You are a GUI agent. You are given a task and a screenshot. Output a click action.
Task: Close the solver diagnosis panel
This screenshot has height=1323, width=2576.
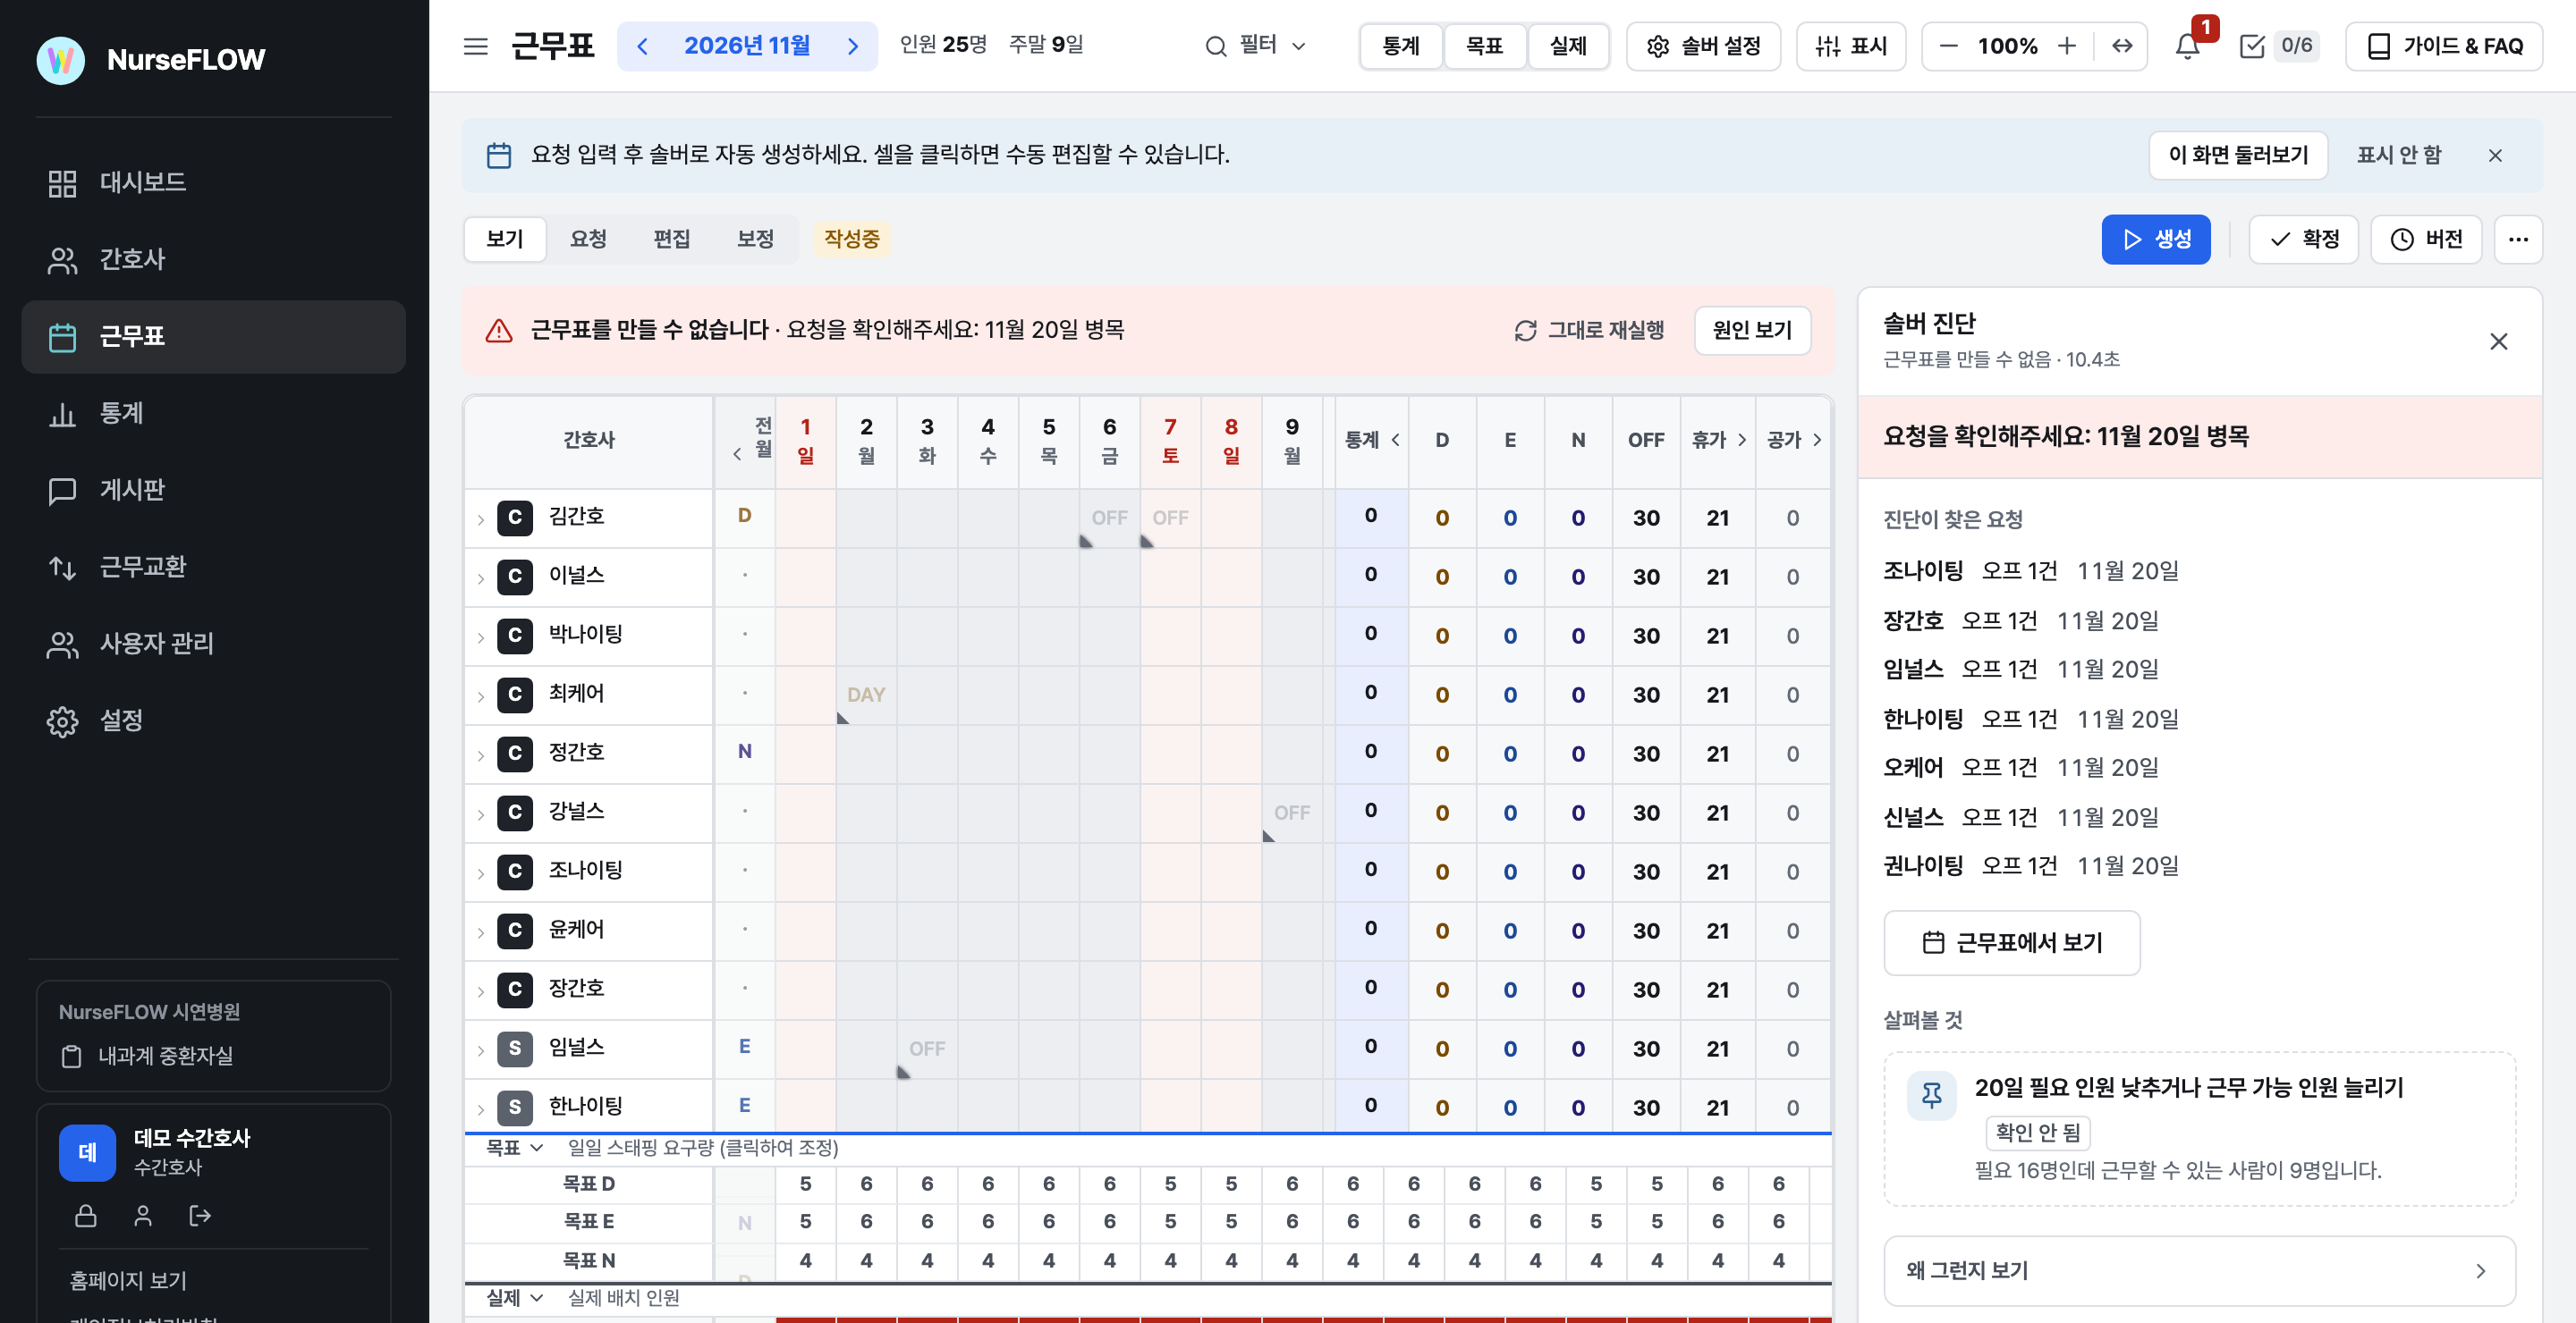2498,341
